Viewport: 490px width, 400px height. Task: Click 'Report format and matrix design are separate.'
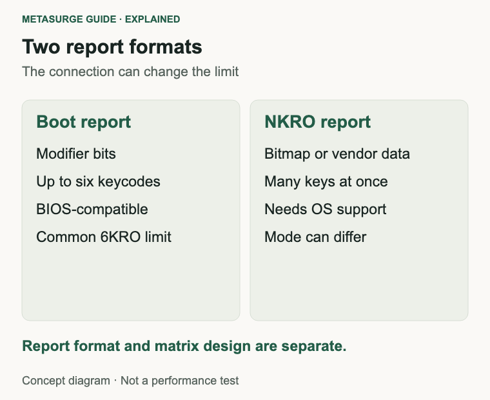(x=184, y=346)
